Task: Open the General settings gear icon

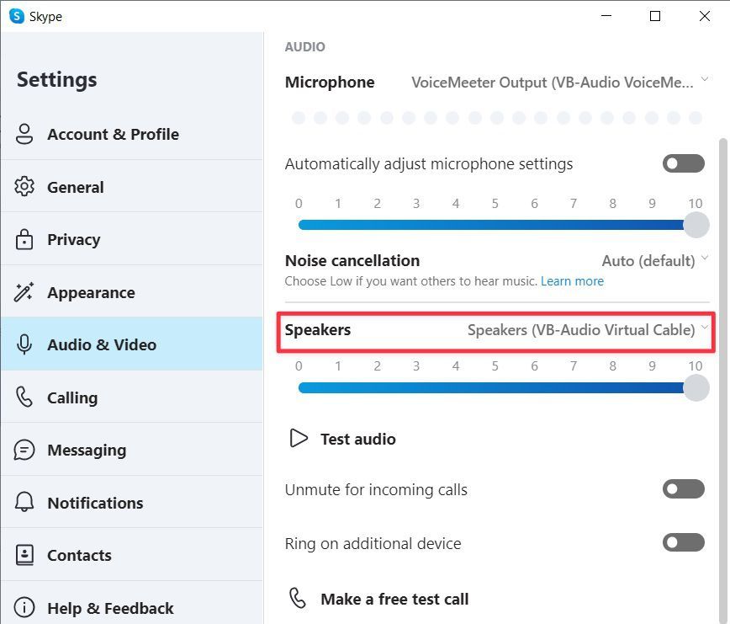Action: pyautogui.click(x=24, y=187)
